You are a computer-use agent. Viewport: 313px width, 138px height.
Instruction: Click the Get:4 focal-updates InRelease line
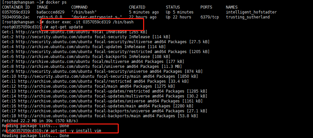click(x=84, y=47)
